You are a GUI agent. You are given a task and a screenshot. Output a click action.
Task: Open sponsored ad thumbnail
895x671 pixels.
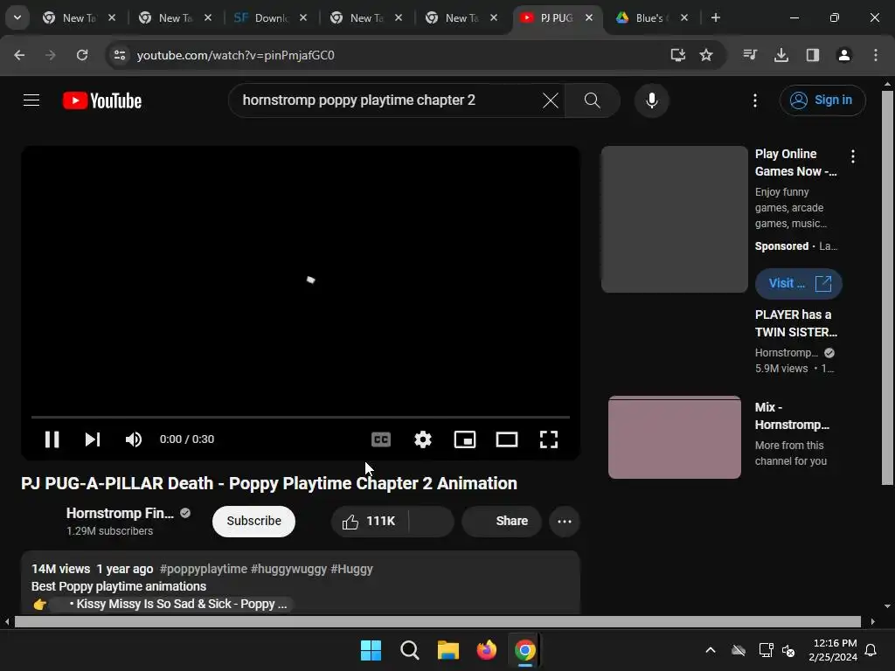click(x=674, y=219)
